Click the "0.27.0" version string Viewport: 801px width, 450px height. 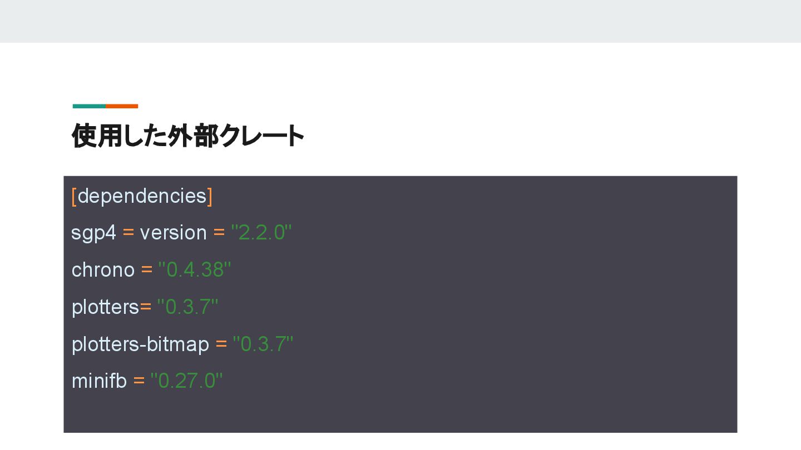pos(186,381)
